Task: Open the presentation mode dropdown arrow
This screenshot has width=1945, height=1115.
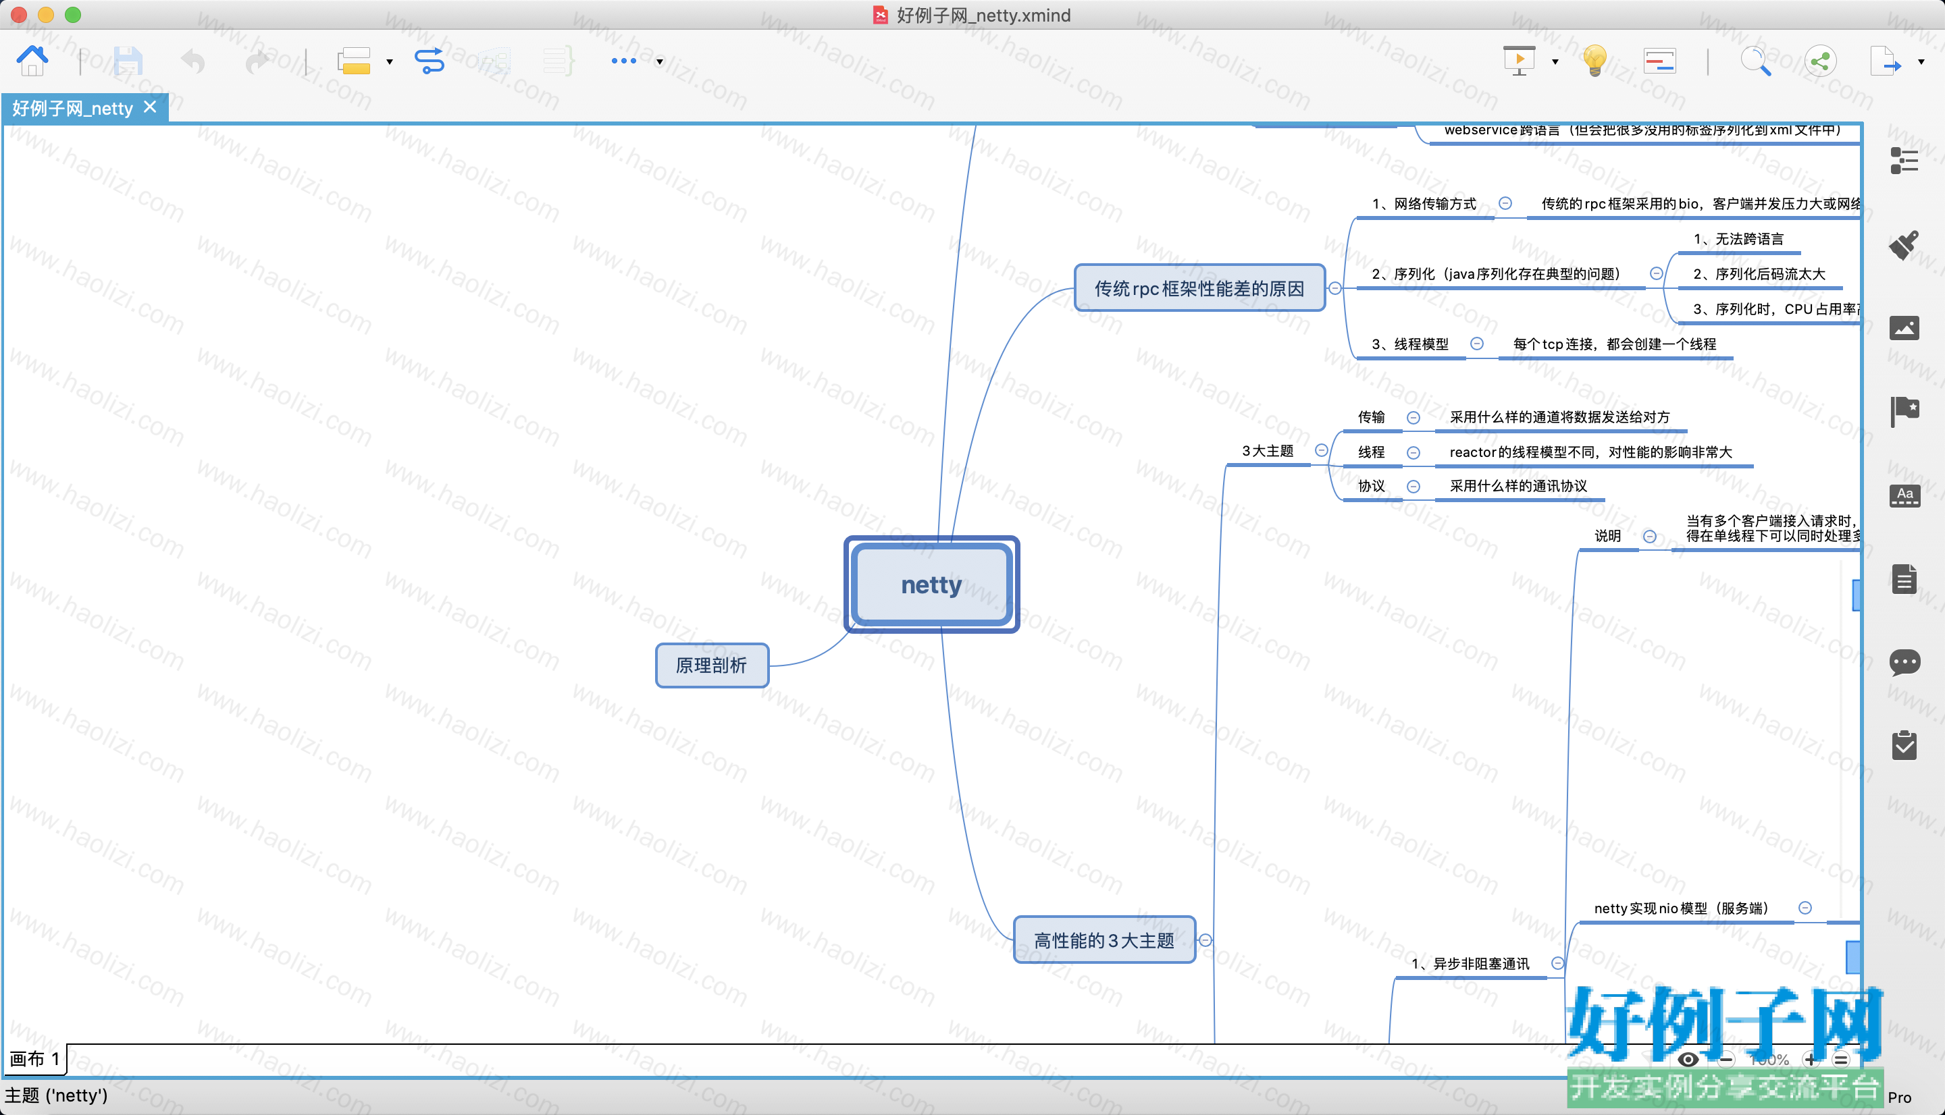Action: pos(1555,62)
